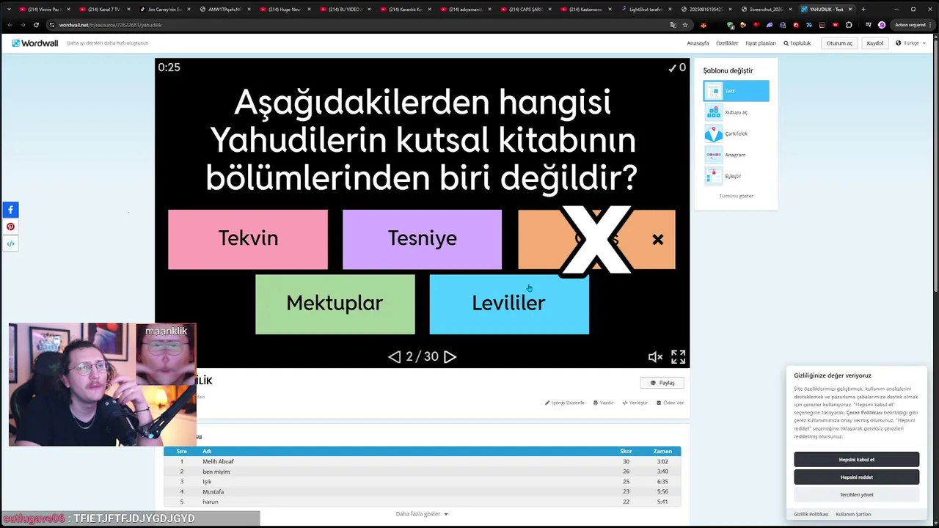The image size is (939, 528).
Task: Reject cookies with Hepsini reddet
Action: 856,477
